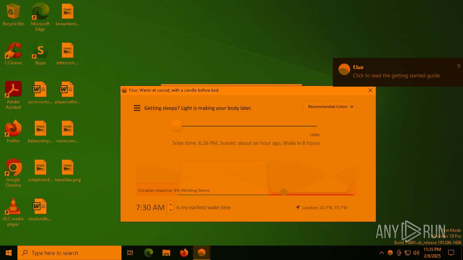Open Location: 42.7°N, 73.7°W setting
Screen dimensions: 463x260
pyautogui.click(x=325, y=208)
